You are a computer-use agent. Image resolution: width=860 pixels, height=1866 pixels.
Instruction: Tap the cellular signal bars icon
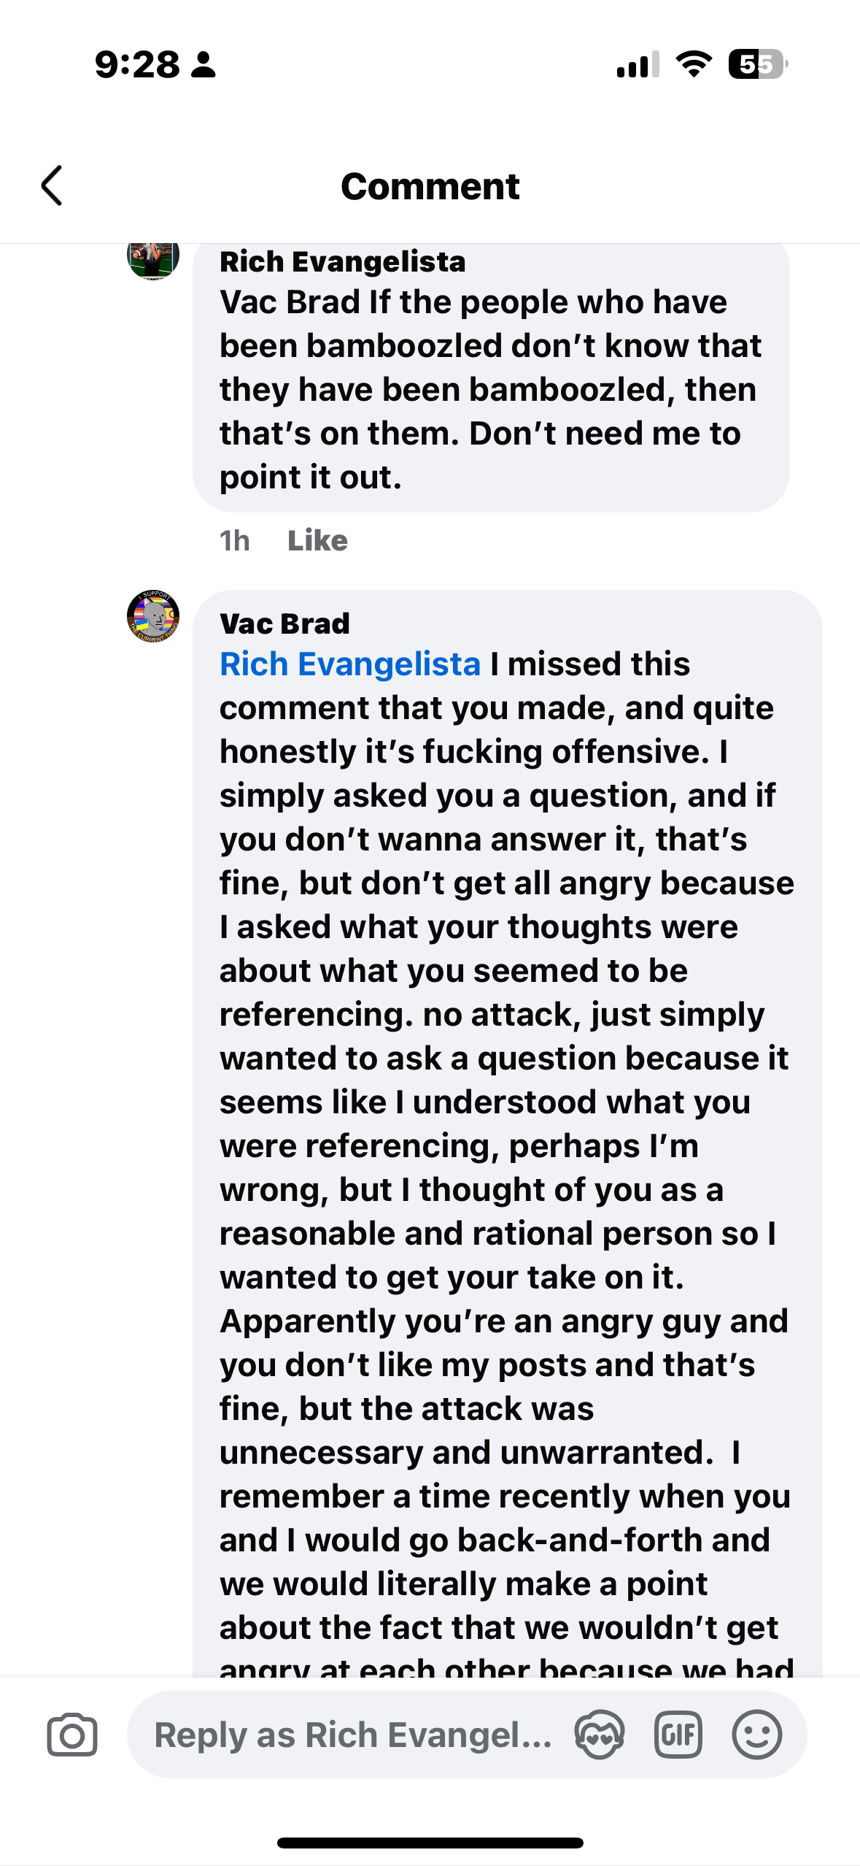pyautogui.click(x=638, y=64)
